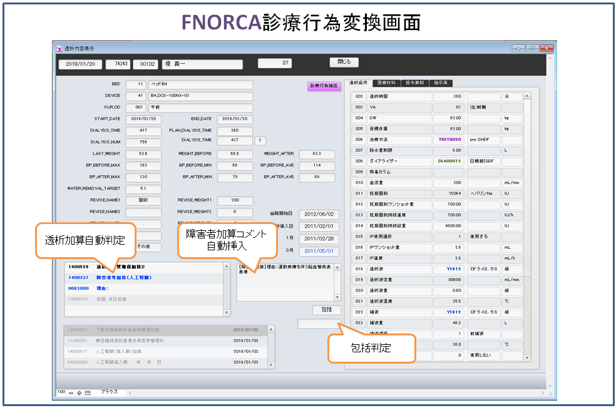This screenshot has height=408, width=616.
Task: Click the purple code TRIT0020 in row 006
Action: pos(449,140)
